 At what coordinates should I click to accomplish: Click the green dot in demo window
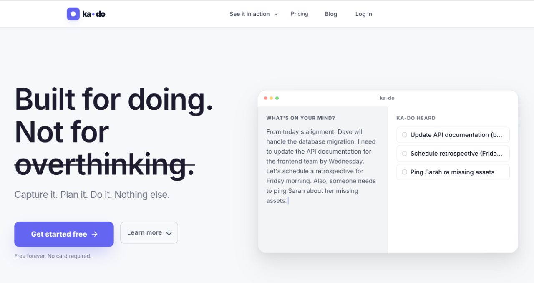(x=277, y=98)
